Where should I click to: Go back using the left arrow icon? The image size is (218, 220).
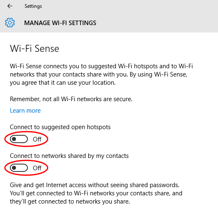click(x=10, y=6)
